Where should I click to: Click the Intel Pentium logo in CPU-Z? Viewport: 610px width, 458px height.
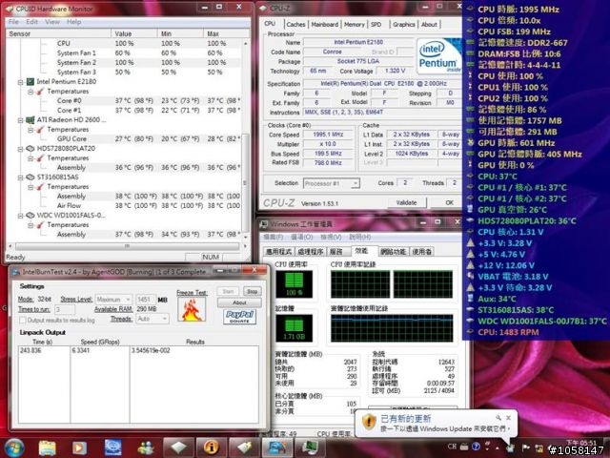(x=438, y=55)
